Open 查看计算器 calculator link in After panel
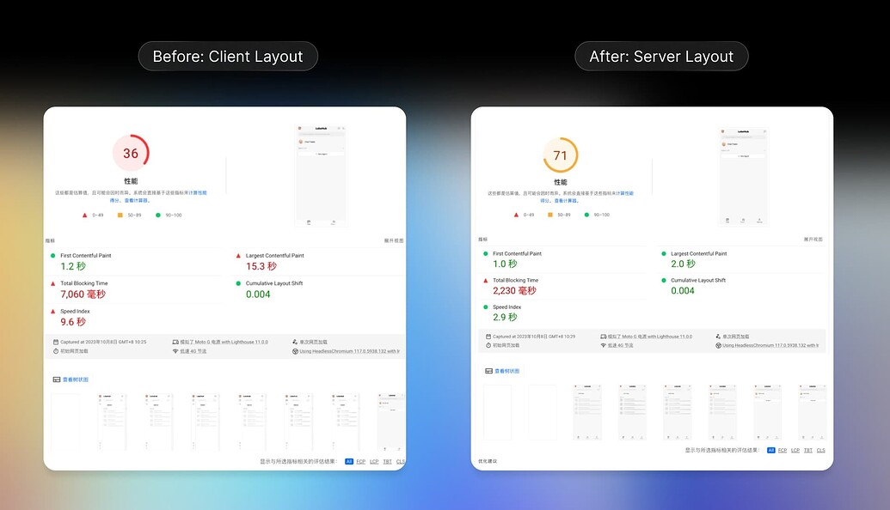This screenshot has width=890, height=510. point(567,201)
